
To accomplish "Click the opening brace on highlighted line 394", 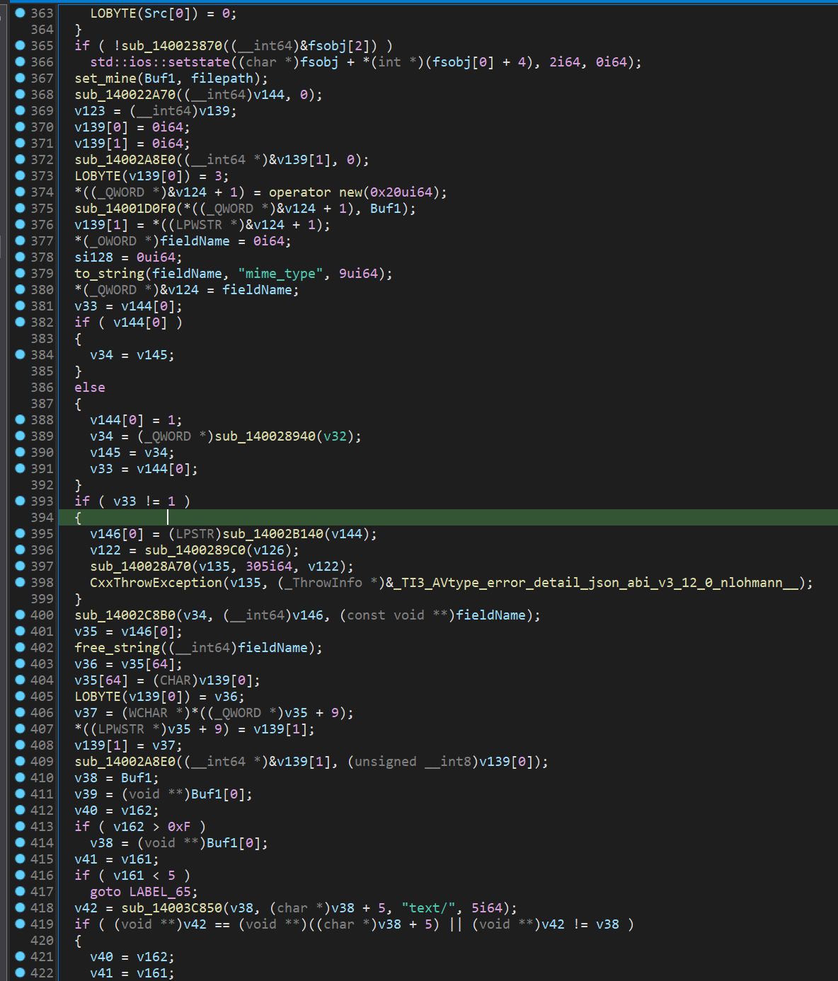I will (x=78, y=518).
